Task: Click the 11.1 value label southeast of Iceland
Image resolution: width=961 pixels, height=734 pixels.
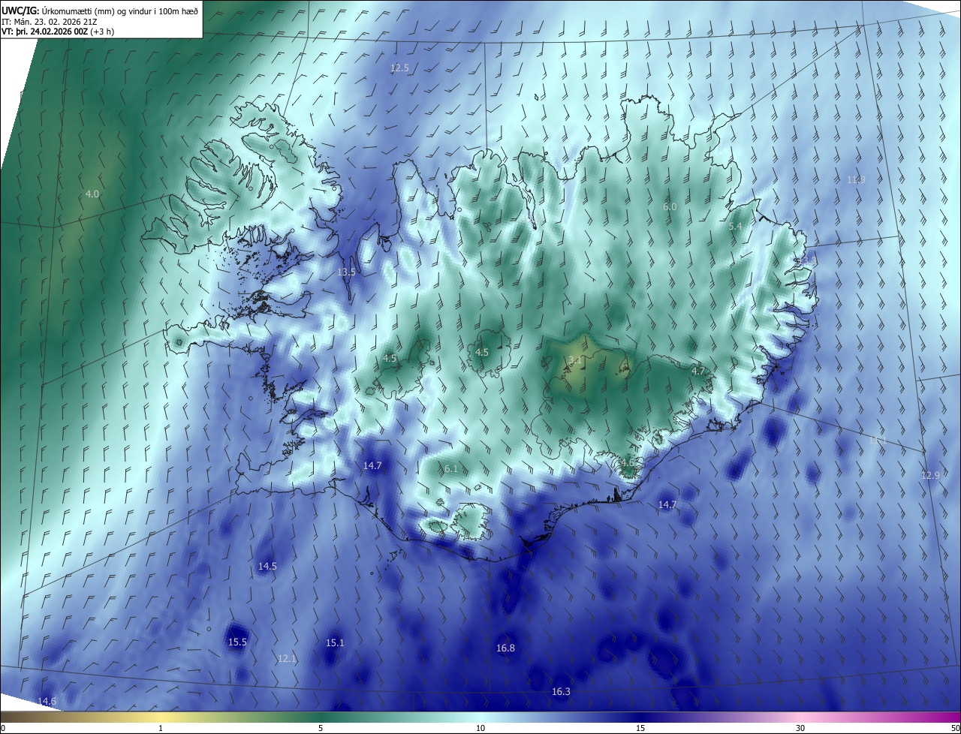Action: coord(877,440)
